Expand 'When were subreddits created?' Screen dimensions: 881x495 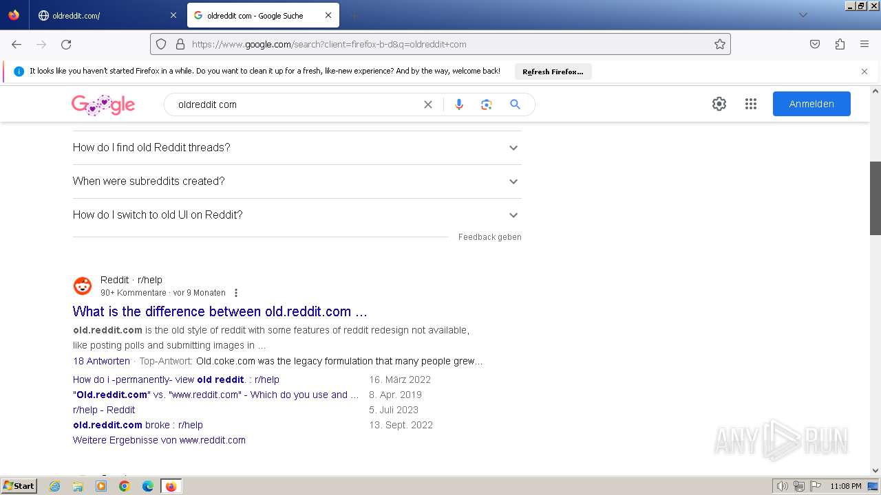tap(297, 181)
